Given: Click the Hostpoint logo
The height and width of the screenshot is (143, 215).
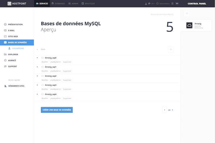Looking at the screenshot, I should pos(17,3).
